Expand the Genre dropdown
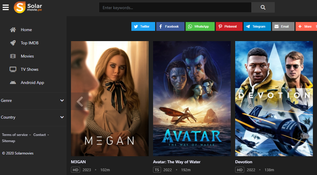 click(x=33, y=100)
